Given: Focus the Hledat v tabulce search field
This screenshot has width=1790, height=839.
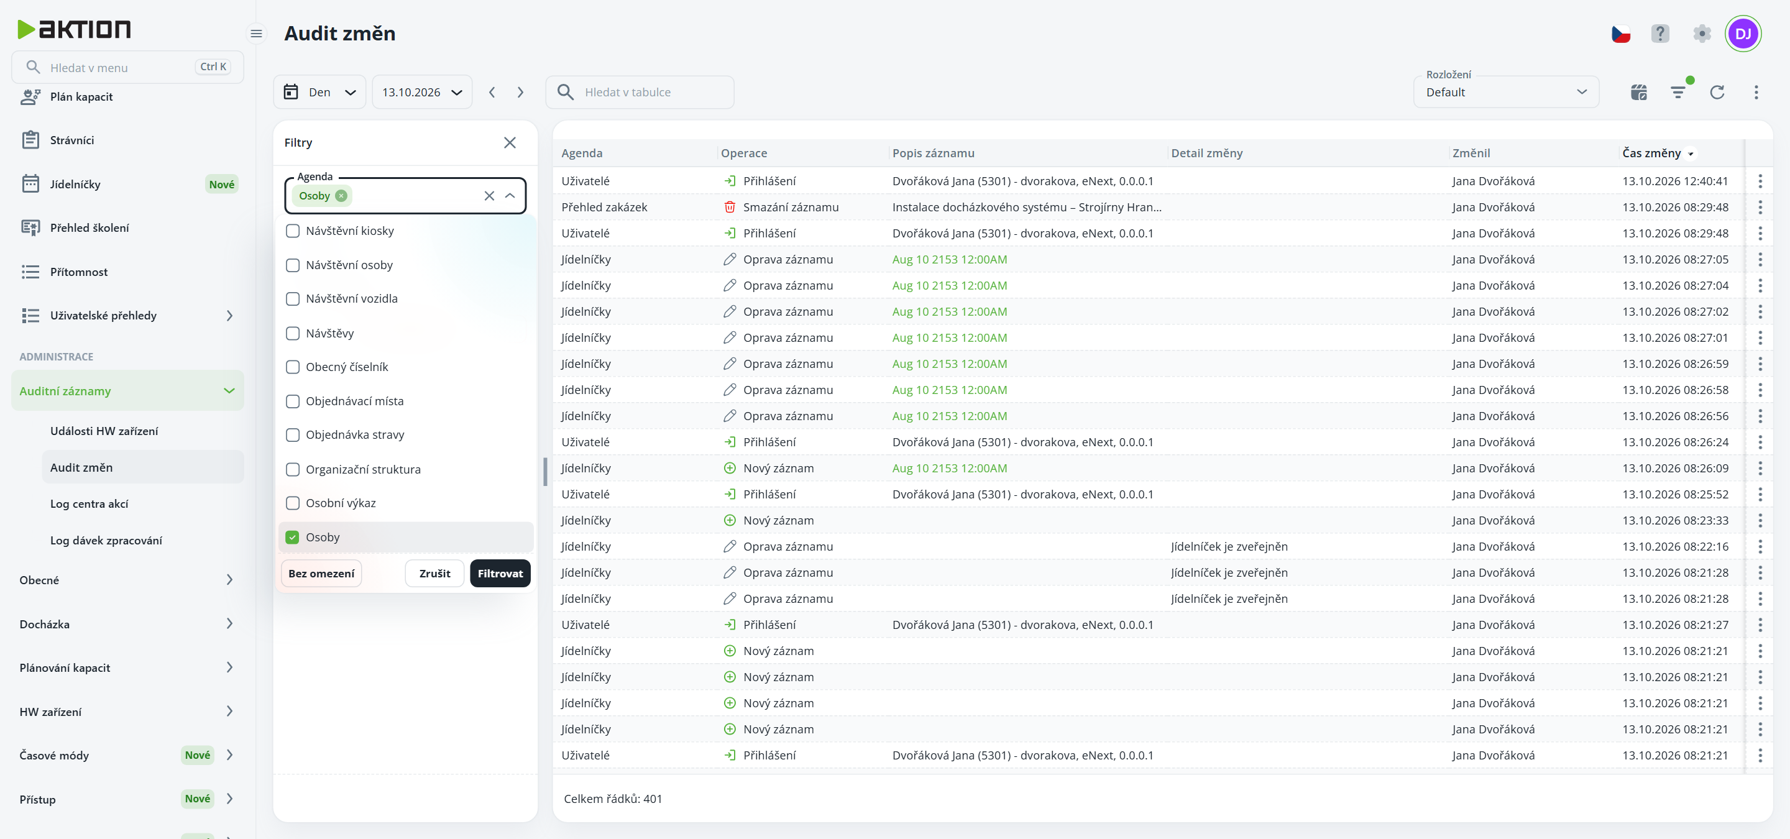Looking at the screenshot, I should coord(640,93).
